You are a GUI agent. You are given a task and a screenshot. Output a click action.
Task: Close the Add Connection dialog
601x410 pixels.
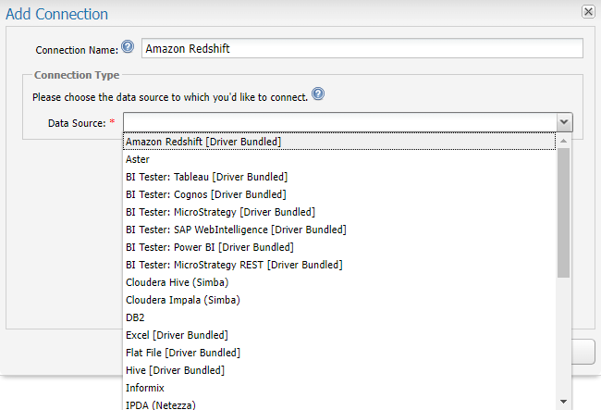(x=587, y=11)
